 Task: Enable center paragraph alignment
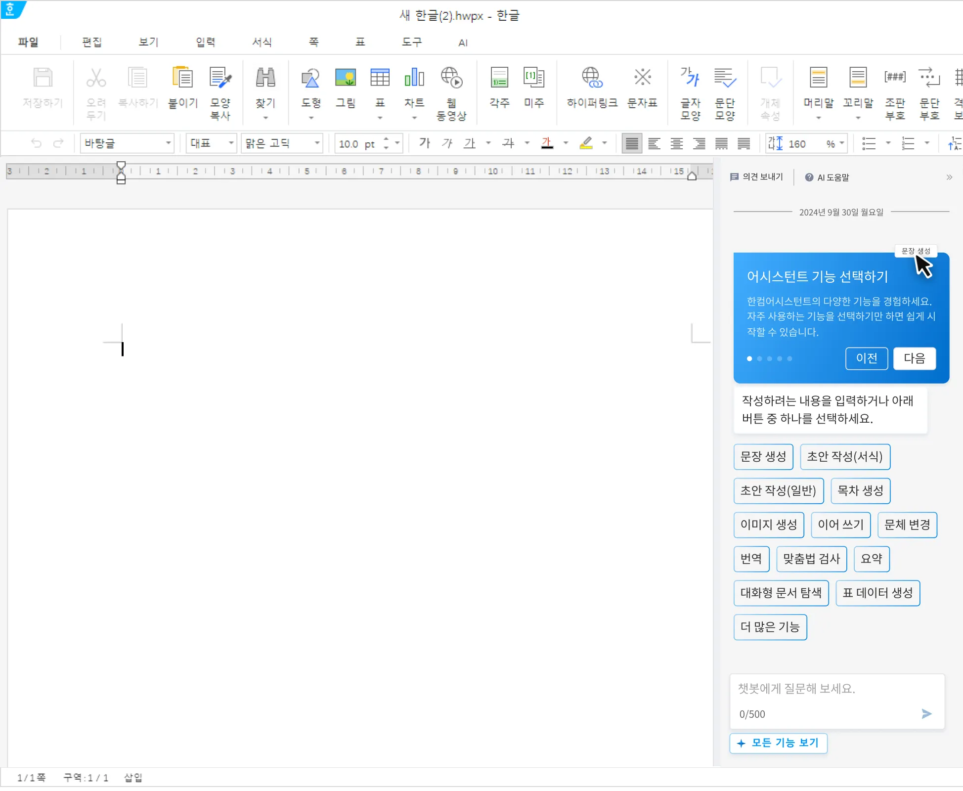pyautogui.click(x=676, y=144)
